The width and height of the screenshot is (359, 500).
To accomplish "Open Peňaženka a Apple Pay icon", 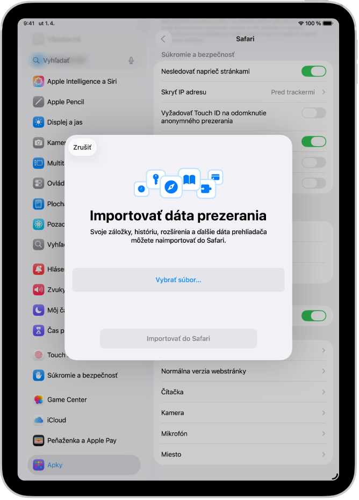I will click(x=38, y=440).
